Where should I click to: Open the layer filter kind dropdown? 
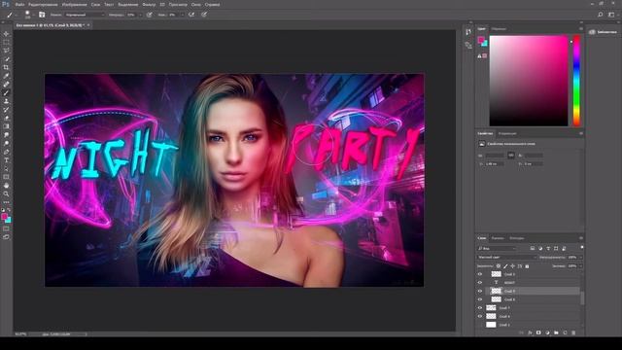pyautogui.click(x=497, y=249)
